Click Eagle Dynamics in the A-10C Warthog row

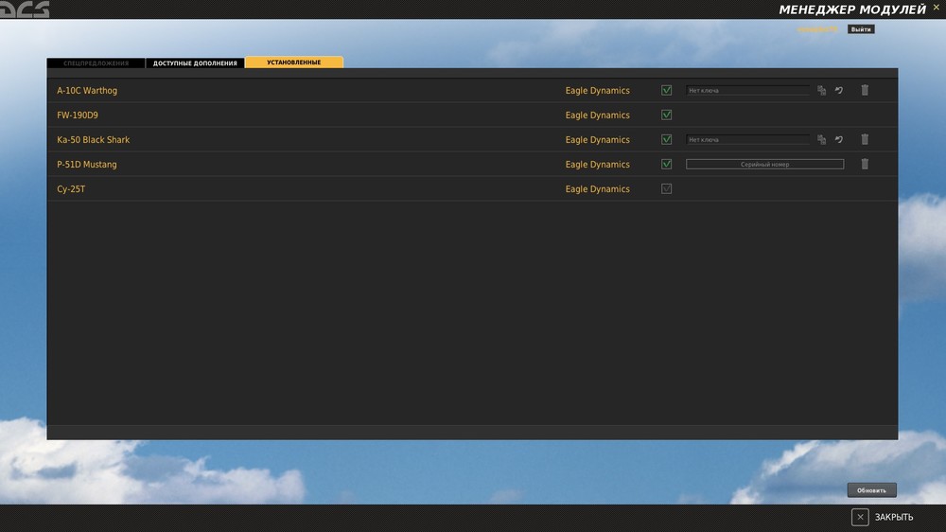coord(597,91)
